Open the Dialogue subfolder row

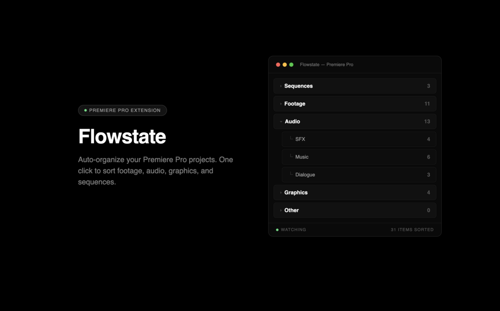click(x=359, y=175)
